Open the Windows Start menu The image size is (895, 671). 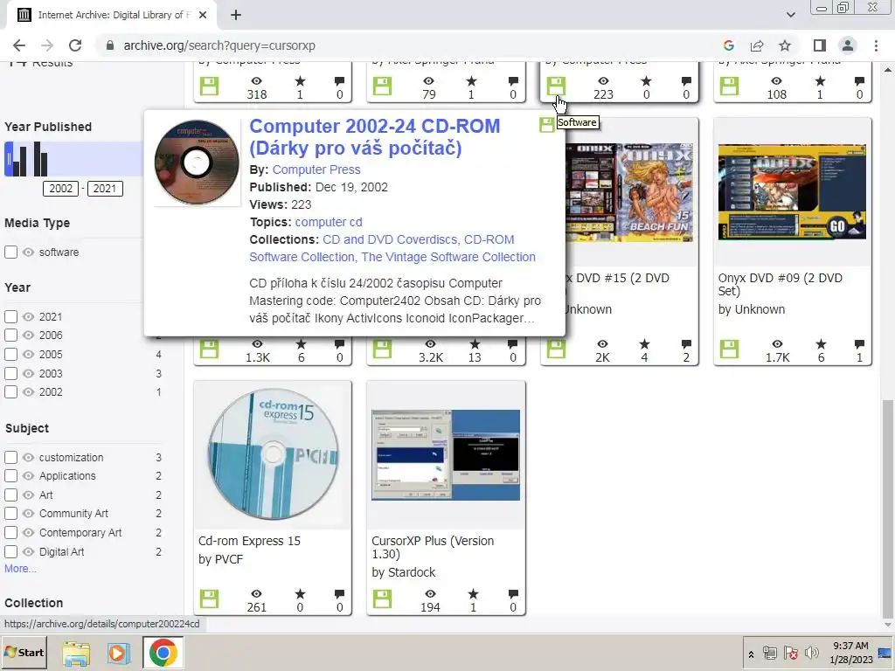point(25,653)
